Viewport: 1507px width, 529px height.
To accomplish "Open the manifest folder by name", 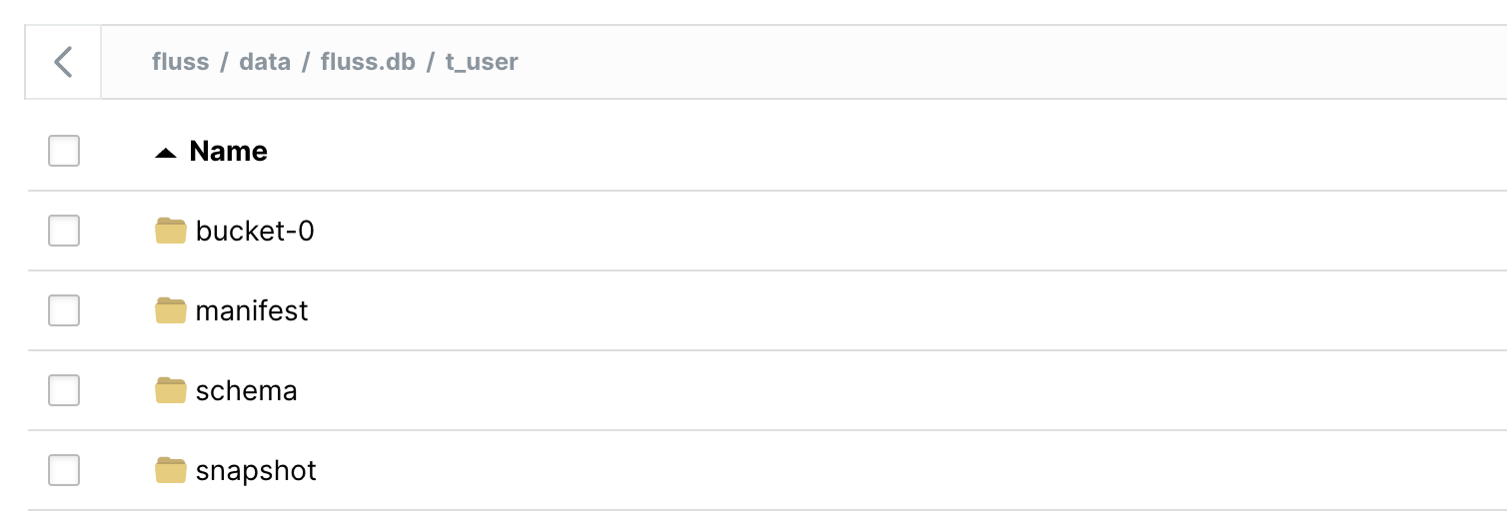I will [252, 311].
